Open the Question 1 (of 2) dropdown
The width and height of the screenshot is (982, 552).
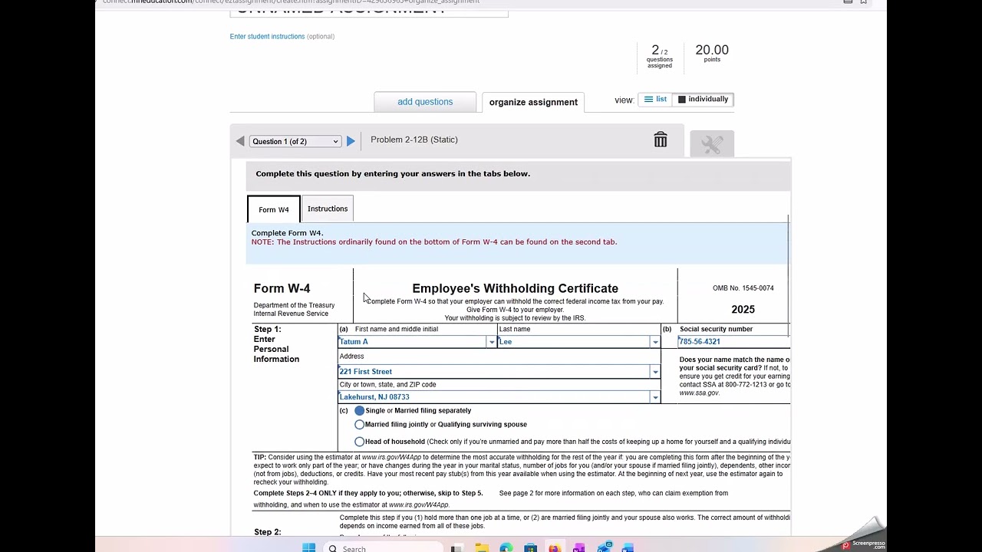295,141
